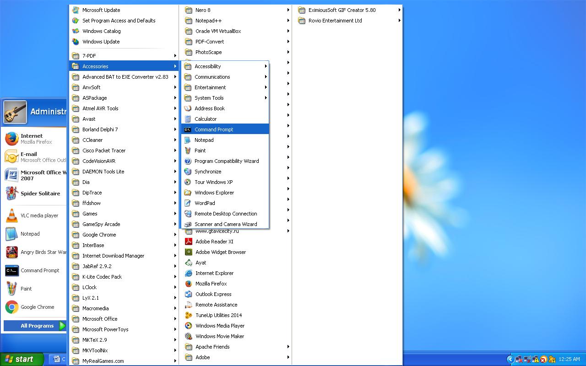Open the K-Lite Codec Pack group
Image resolution: width=586 pixels, height=366 pixels.
point(124,277)
